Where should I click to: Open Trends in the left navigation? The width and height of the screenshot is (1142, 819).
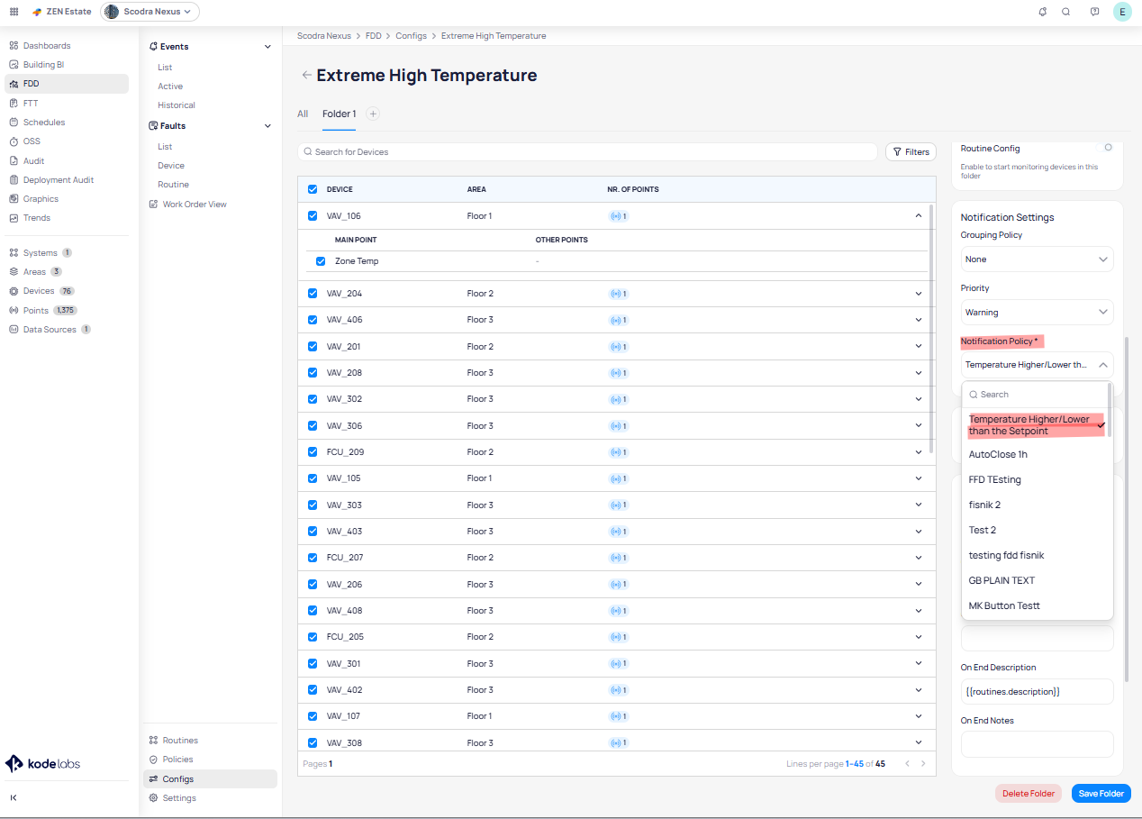(x=37, y=218)
